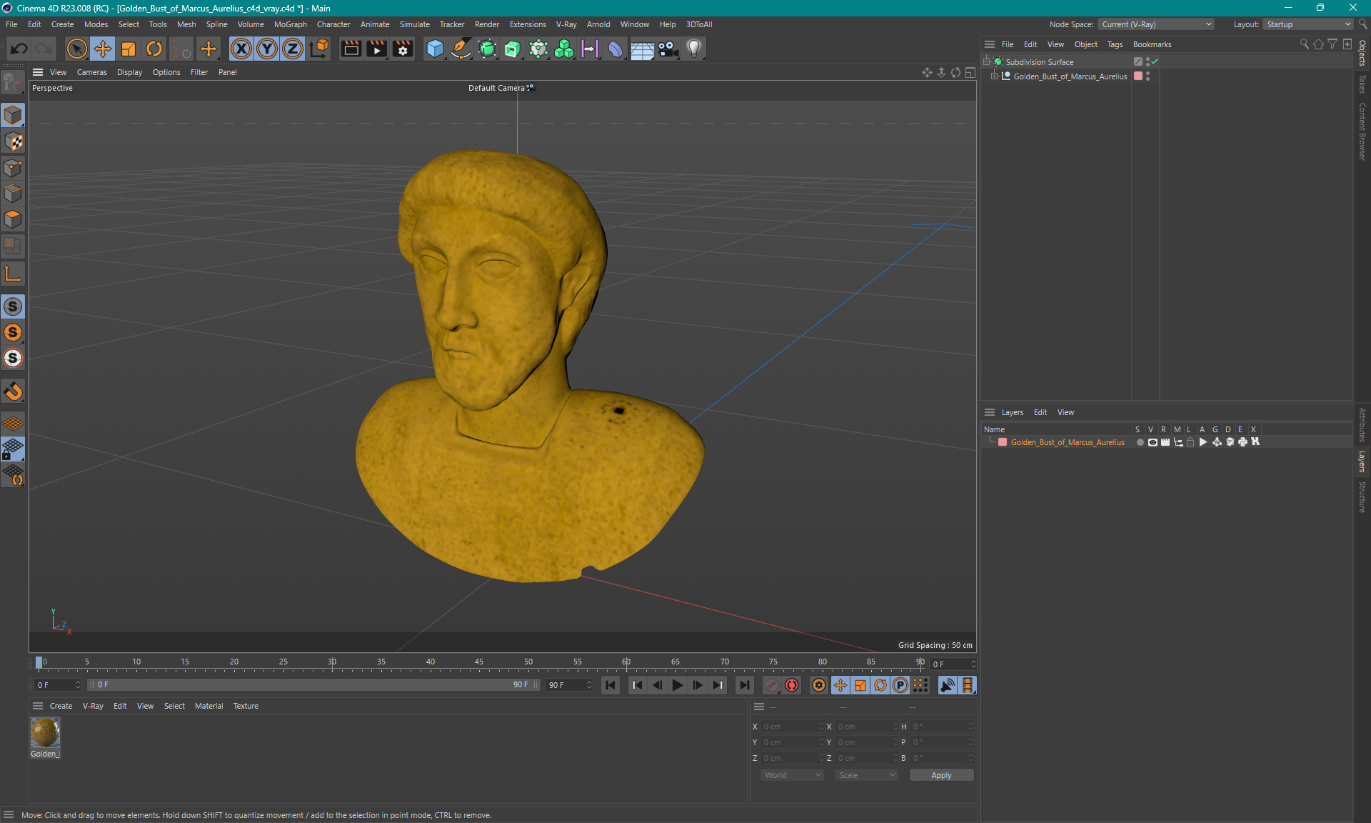Open the Simulate menu
Screen dimensions: 1371x823
pyautogui.click(x=414, y=24)
